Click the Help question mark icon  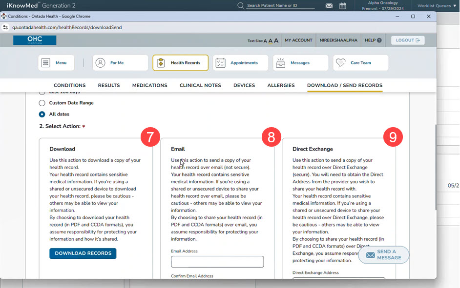(x=379, y=40)
